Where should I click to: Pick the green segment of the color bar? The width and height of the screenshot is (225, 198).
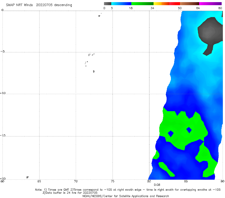142,4
